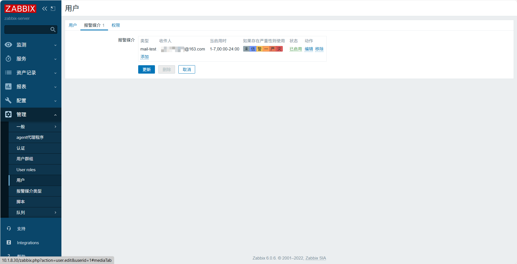Expand the 资产记录 menu chevron
The height and width of the screenshot is (264, 517).
(55, 73)
